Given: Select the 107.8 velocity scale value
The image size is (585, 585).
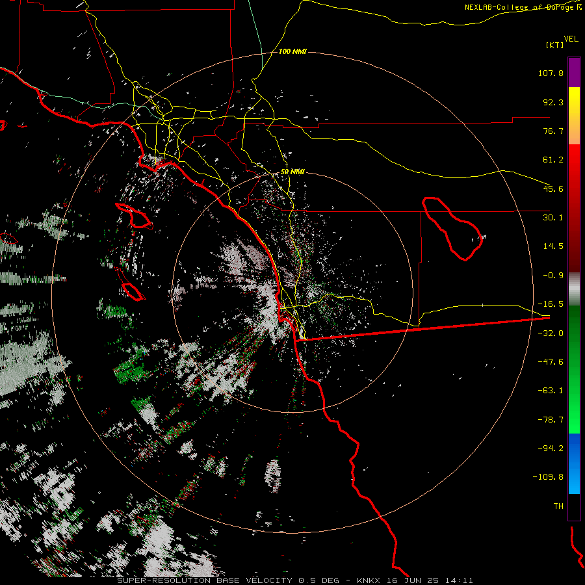Looking at the screenshot, I should tap(551, 73).
